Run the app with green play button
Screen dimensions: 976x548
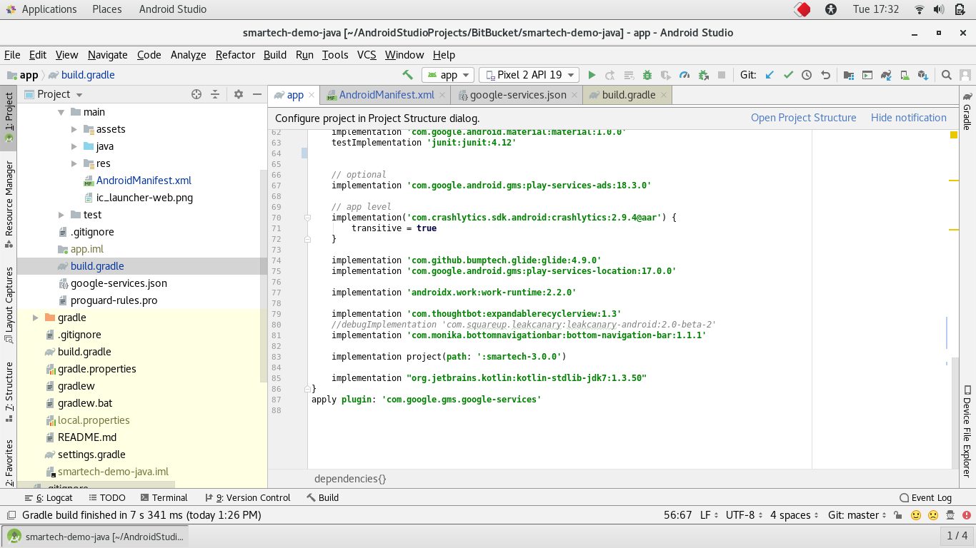592,75
